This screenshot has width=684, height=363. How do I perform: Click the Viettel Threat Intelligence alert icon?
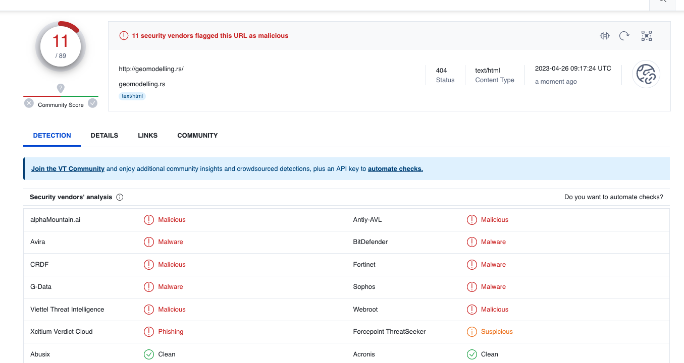click(x=149, y=310)
